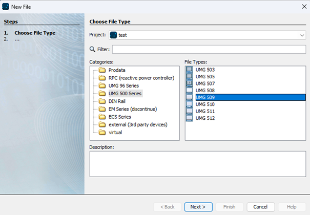Screen dimensions: 310x215
Task: Choose UMG 503 file type
Action: click(x=205, y=70)
